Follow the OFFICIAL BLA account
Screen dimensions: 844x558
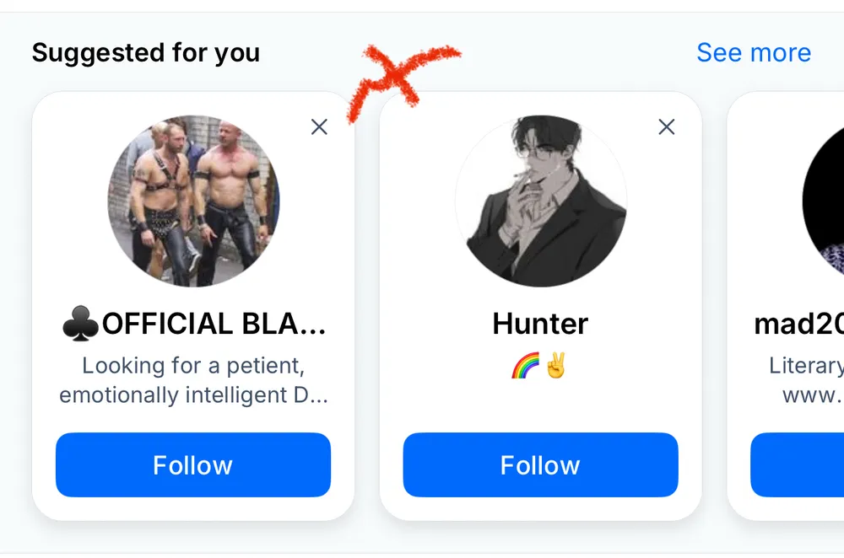pos(193,464)
